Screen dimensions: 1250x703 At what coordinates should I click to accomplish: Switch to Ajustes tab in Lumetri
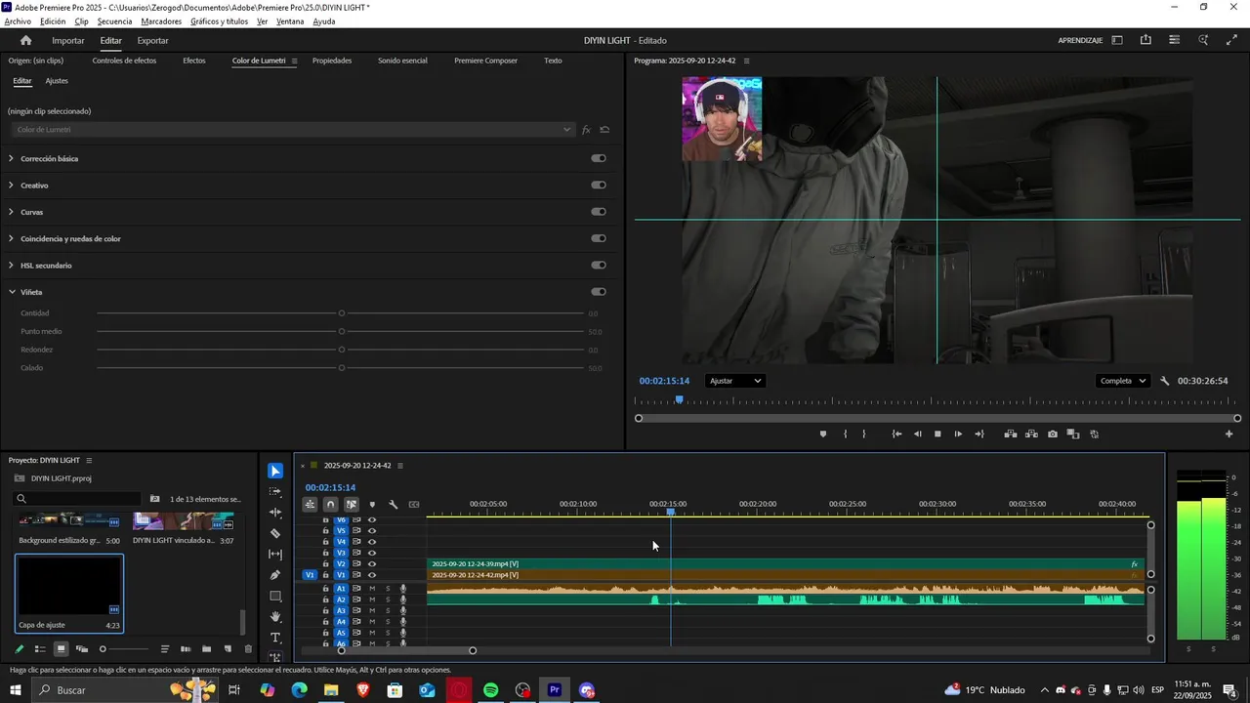57,81
